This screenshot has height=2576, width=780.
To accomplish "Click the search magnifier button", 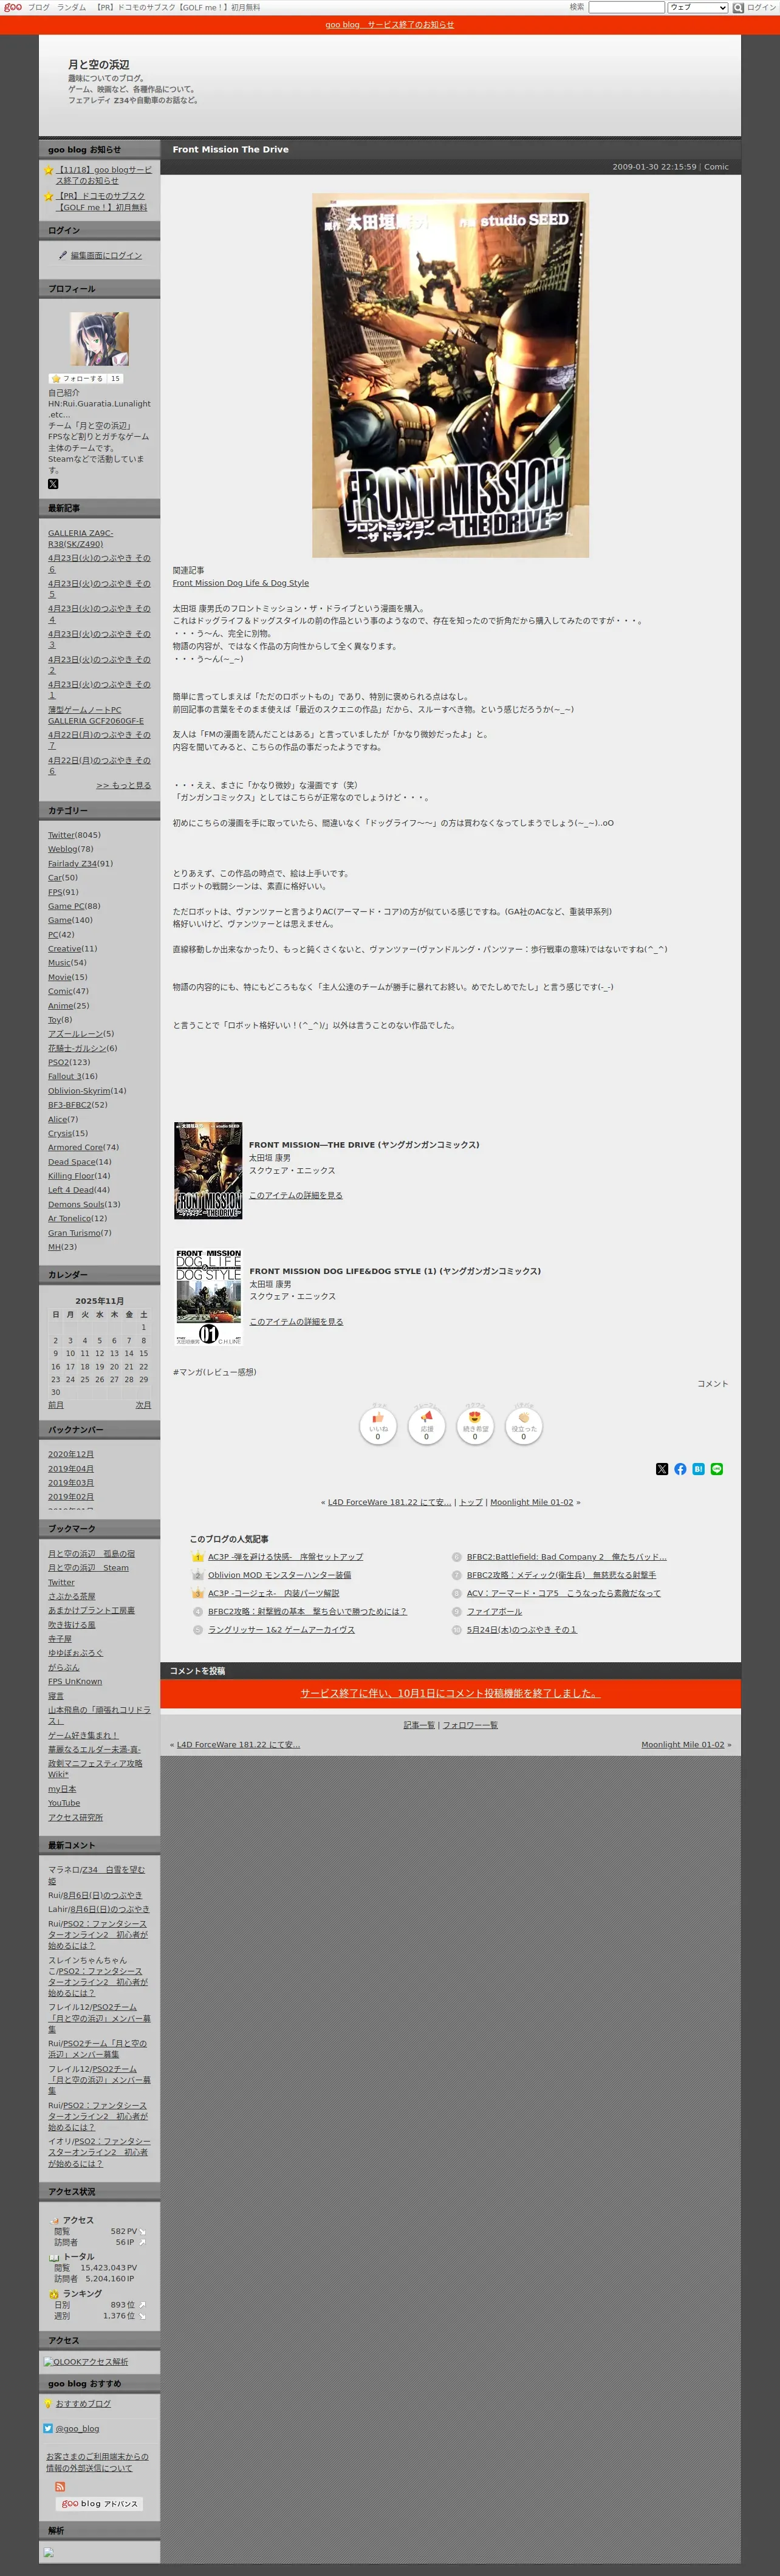I will coord(738,7).
